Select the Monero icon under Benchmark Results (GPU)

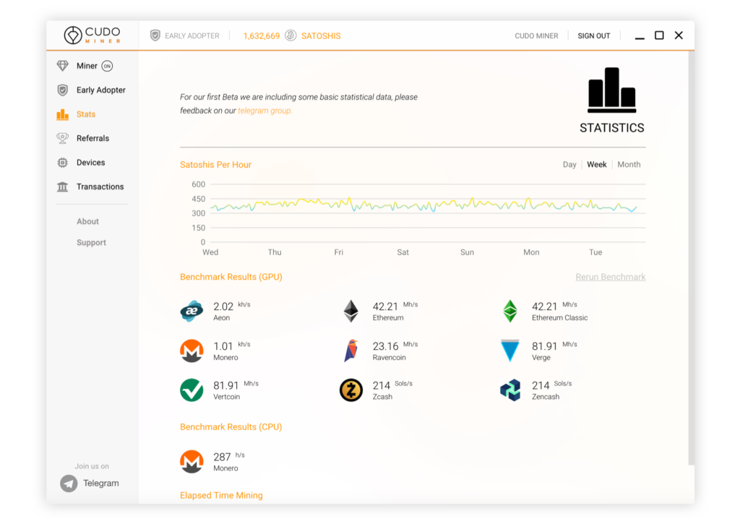tap(191, 351)
